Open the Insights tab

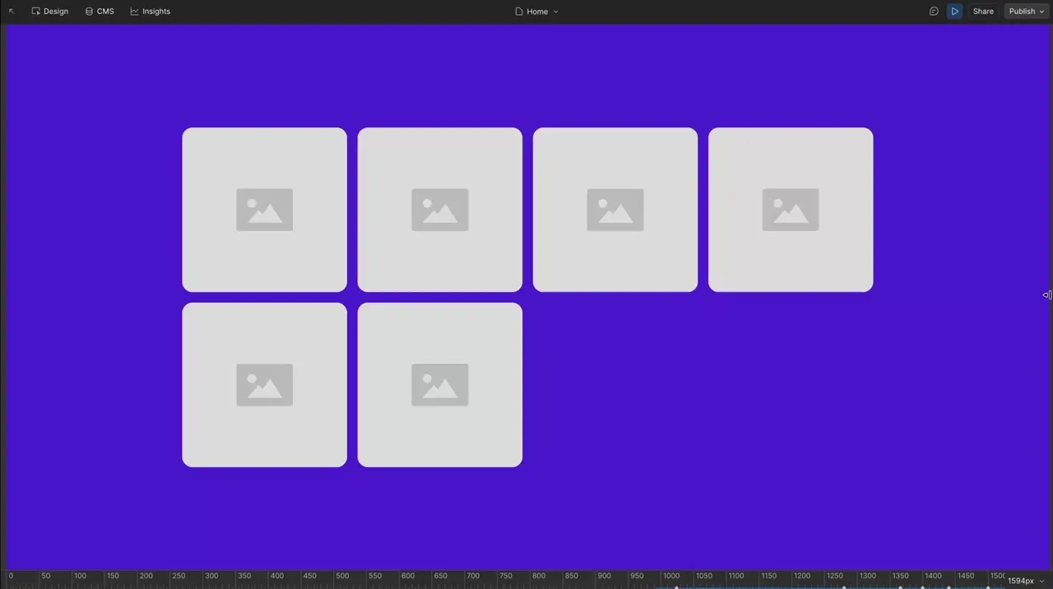(150, 12)
